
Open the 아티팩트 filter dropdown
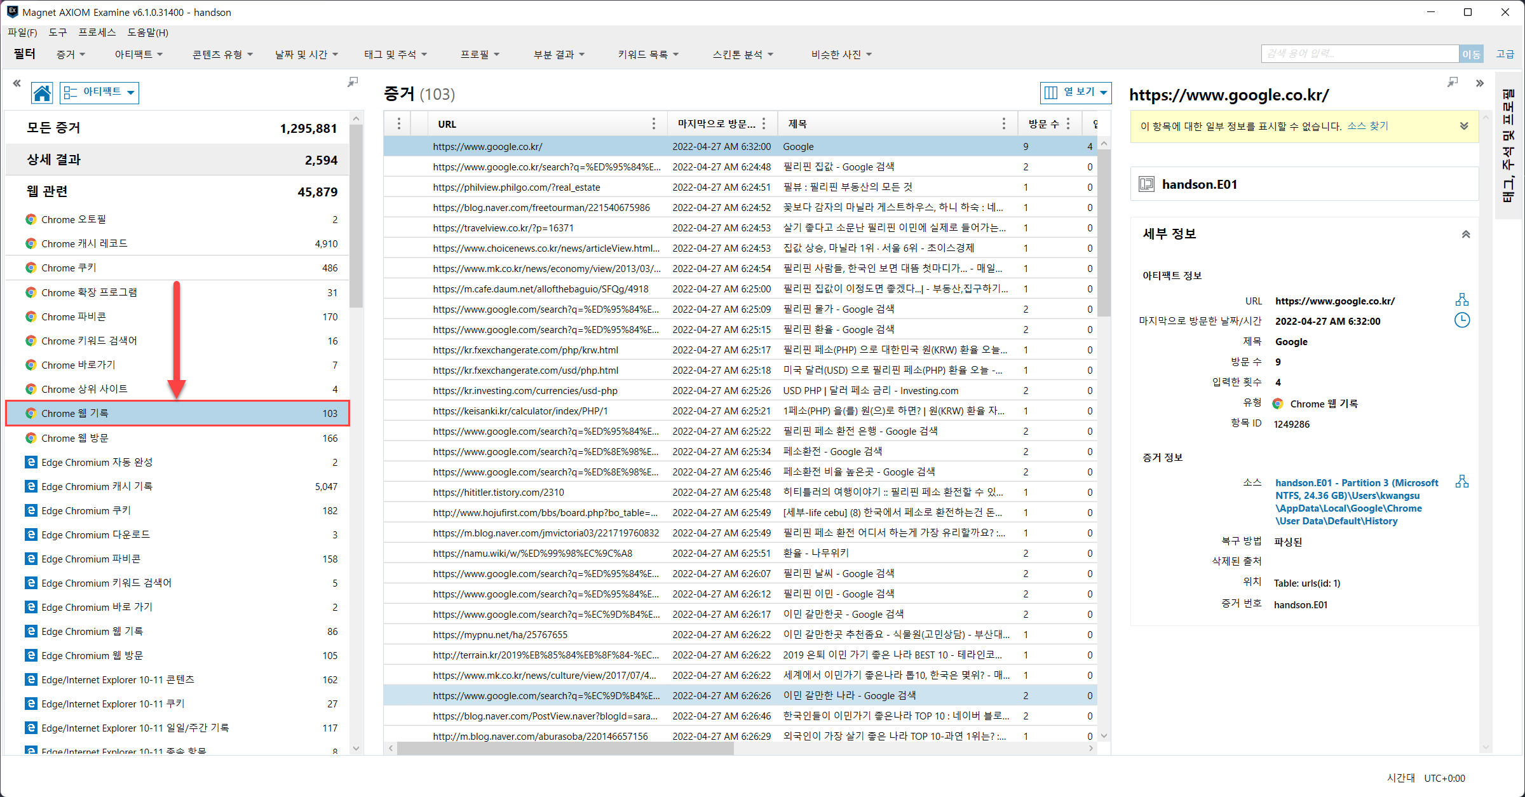click(139, 55)
